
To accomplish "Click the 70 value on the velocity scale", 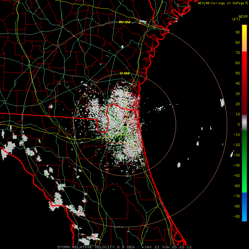I will (238, 53).
